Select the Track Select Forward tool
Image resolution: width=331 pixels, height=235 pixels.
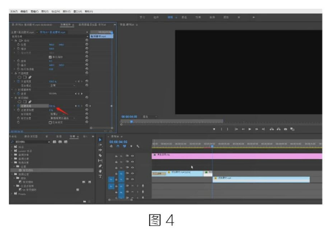[x=100, y=145]
